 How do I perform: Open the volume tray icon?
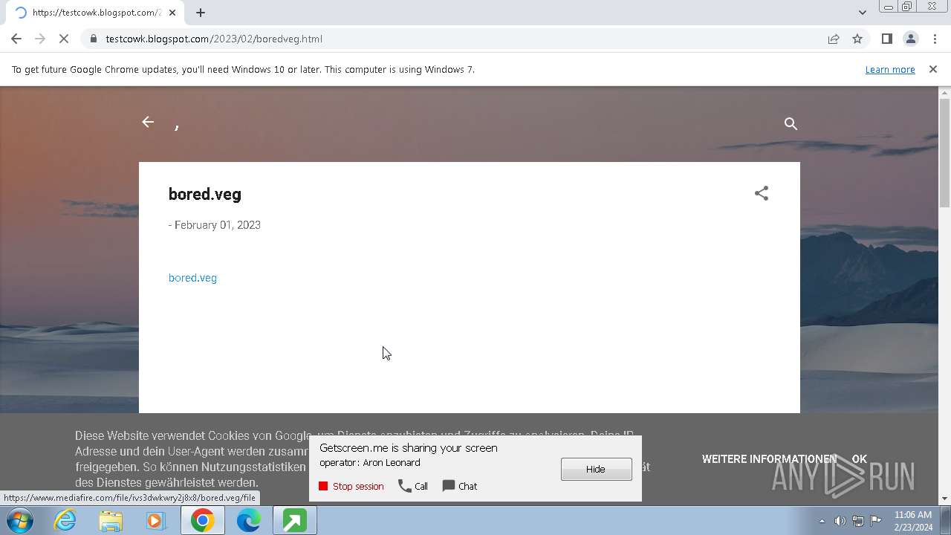(x=840, y=521)
